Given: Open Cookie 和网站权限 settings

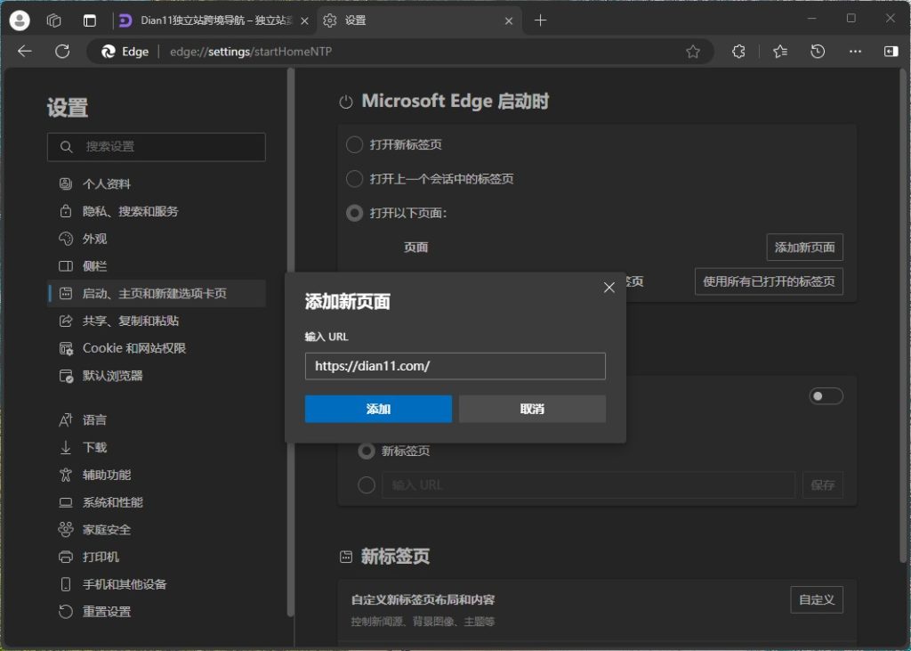Looking at the screenshot, I should [x=157, y=348].
